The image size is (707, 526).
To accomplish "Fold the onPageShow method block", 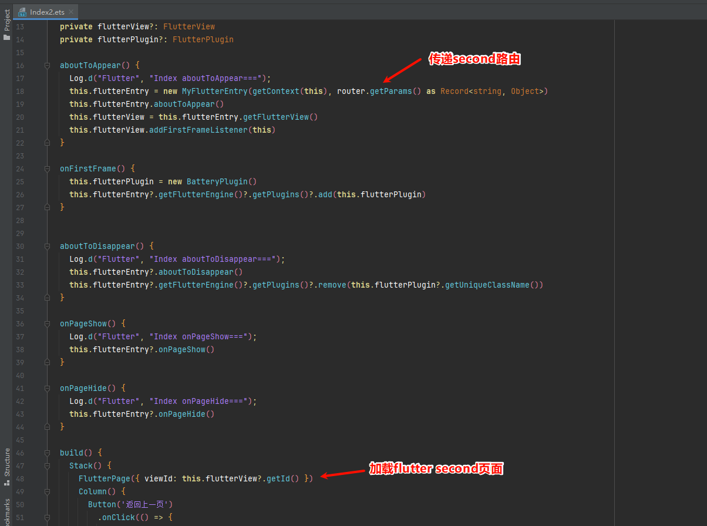I will pyautogui.click(x=48, y=324).
